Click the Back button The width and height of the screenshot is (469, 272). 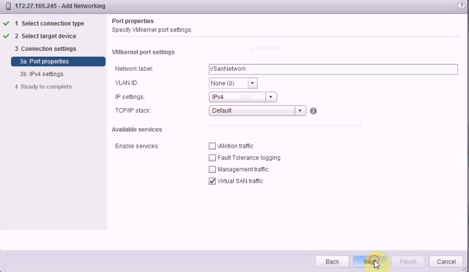332,262
